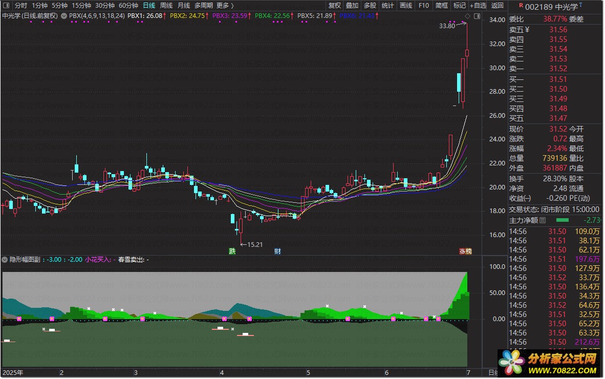Select the 30分钟 period tab
Screen dimensions: 605x379
pyautogui.click(x=105, y=6)
